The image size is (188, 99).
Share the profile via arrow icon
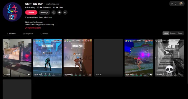[x=59, y=12]
